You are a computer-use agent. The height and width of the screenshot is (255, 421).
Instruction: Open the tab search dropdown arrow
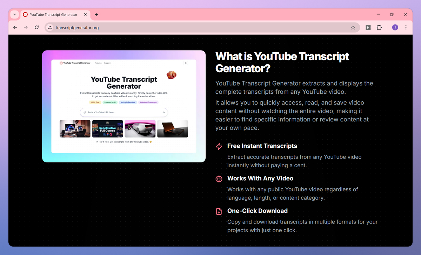(x=14, y=14)
